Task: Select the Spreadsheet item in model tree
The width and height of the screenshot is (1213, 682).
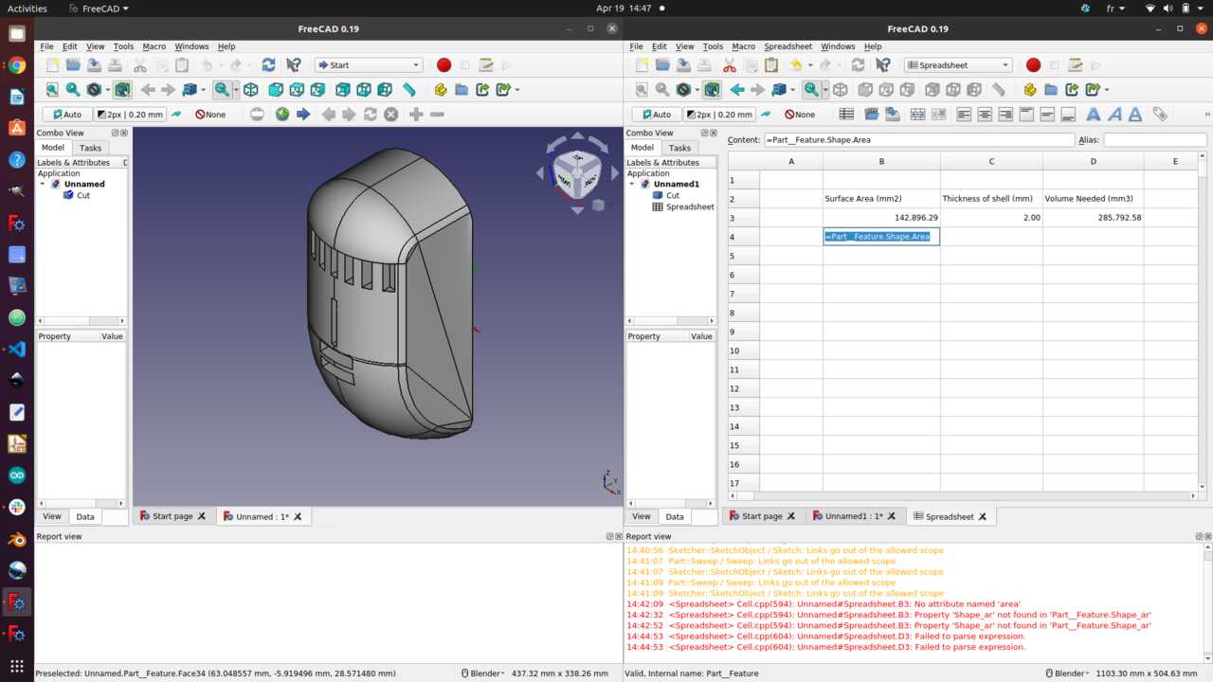Action: pyautogui.click(x=690, y=206)
